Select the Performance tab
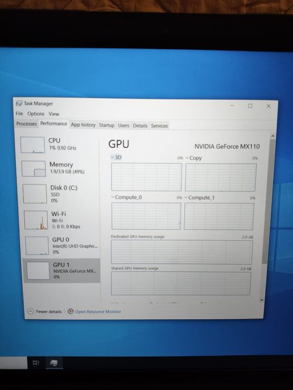Image resolution: width=293 pixels, height=390 pixels. [54, 124]
